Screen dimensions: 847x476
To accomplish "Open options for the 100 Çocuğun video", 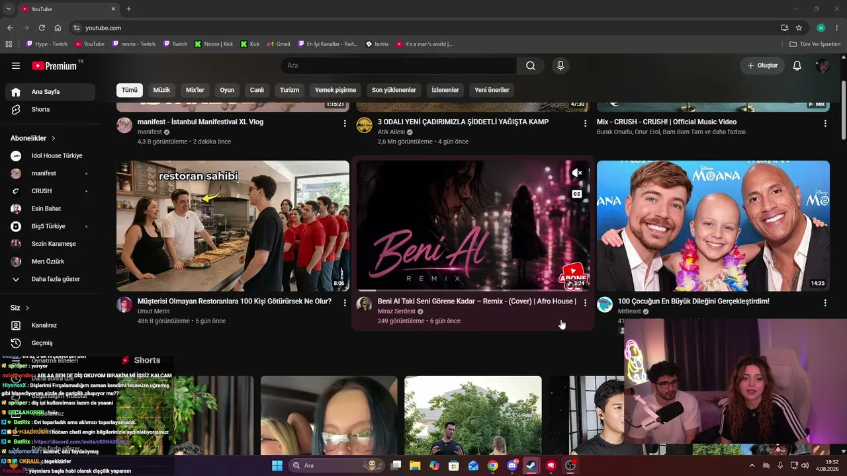I will click(x=825, y=302).
